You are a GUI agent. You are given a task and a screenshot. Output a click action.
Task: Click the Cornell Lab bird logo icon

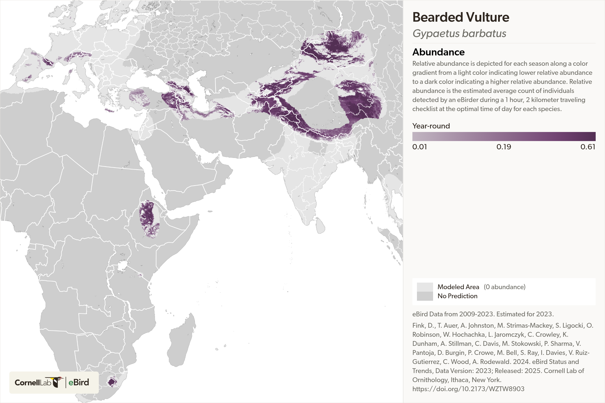pyautogui.click(x=58, y=382)
